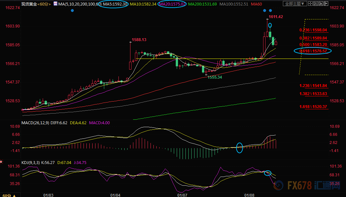This screenshot has height=197, width=346.
Task: Click the MA indicator settings icon
Action: point(55,4)
